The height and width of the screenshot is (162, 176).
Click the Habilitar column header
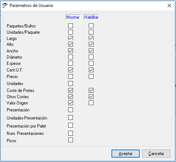tap(91, 17)
